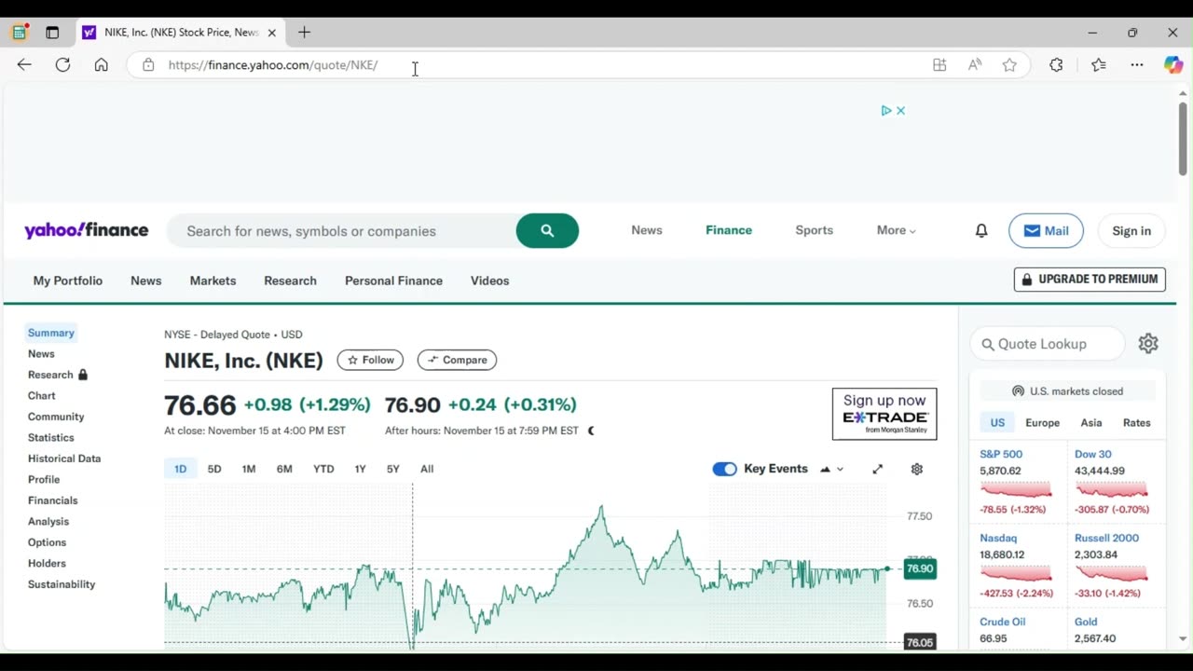Open the app available grid icon in address bar
The height and width of the screenshot is (671, 1193).
tap(939, 65)
